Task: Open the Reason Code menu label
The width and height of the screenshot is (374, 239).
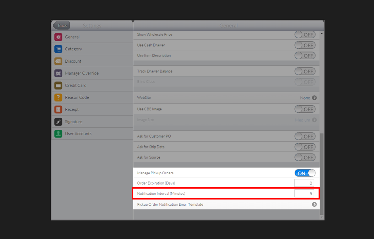Action: [77, 97]
